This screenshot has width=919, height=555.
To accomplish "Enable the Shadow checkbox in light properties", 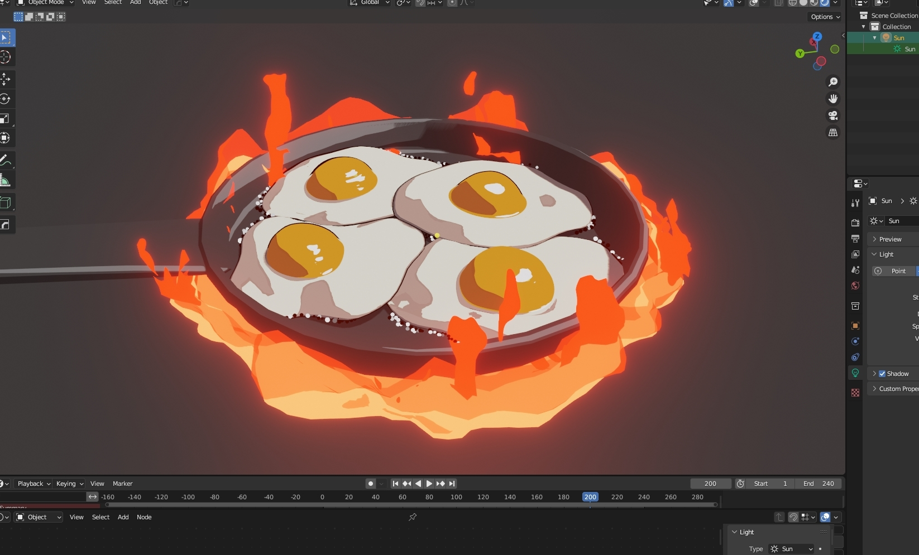I will [883, 373].
